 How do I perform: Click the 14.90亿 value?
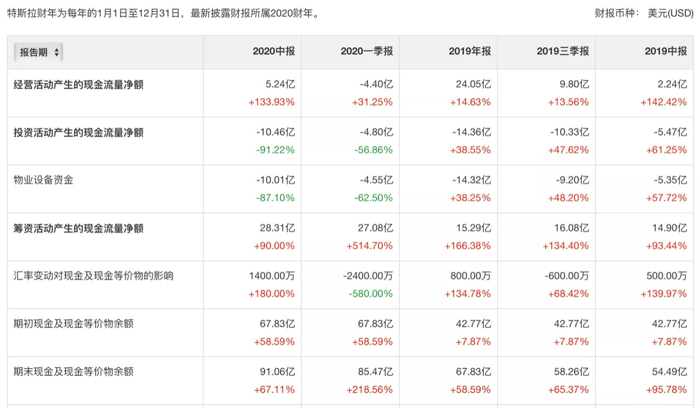coord(669,228)
